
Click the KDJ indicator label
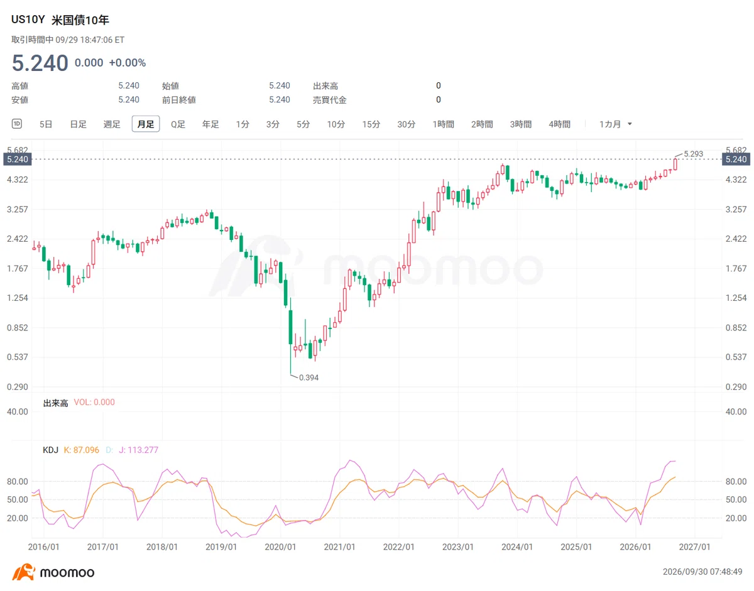click(51, 450)
